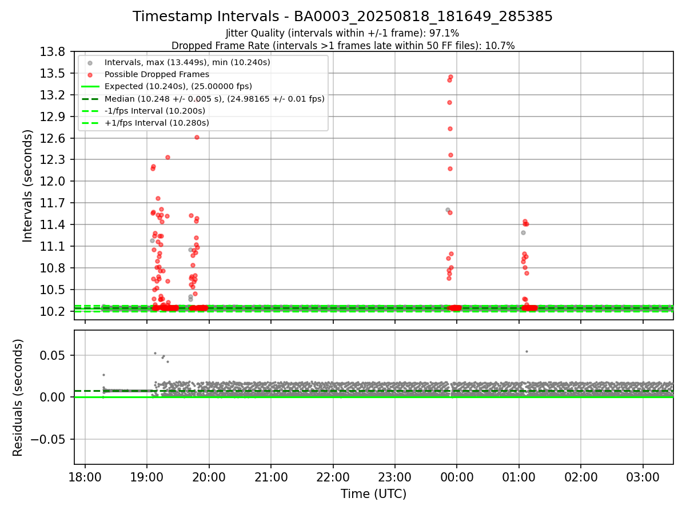
Task: Click legend entry "Expected (10.240s), (25.00000 fps)"
Action: [178, 86]
